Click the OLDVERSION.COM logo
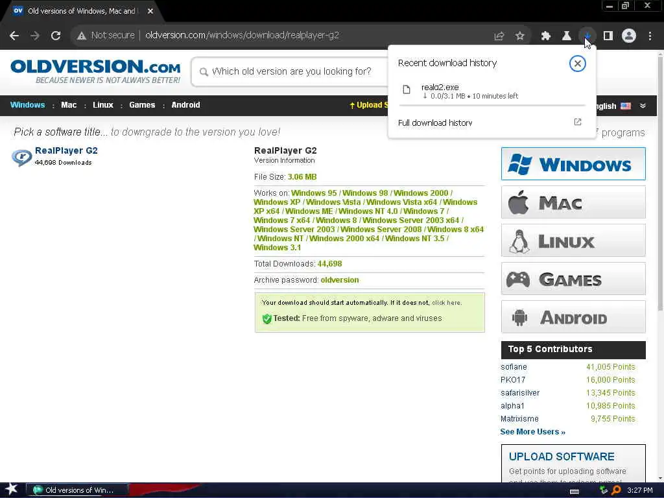Image resolution: width=664 pixels, height=498 pixels. (x=95, y=71)
